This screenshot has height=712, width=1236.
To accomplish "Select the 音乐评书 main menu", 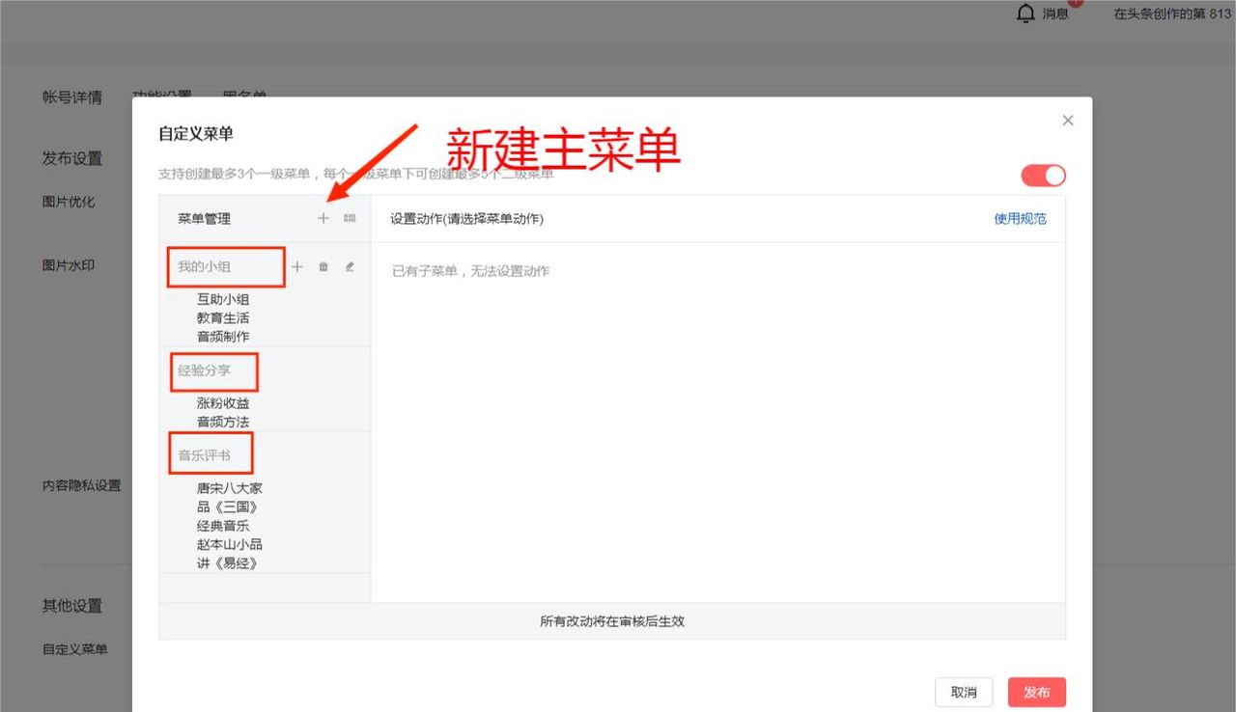I will [x=205, y=455].
